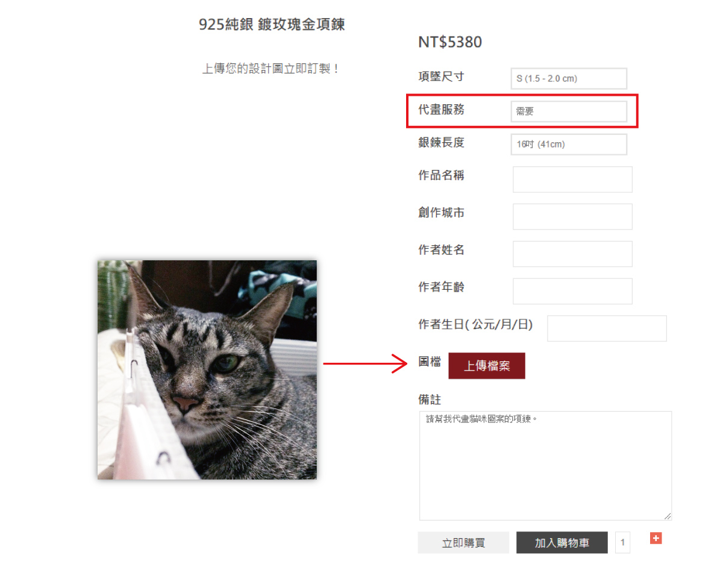Image resolution: width=723 pixels, height=561 pixels.
Task: Open the 項墜尺寸 size dropdown
Action: click(569, 78)
